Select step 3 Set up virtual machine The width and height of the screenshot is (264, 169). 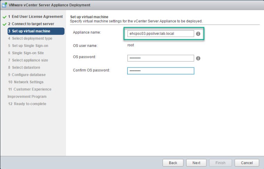click(36, 31)
